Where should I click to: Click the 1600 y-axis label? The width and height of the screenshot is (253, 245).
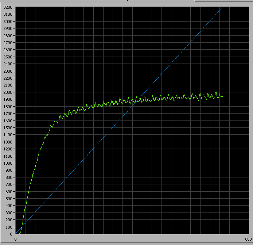[8, 121]
